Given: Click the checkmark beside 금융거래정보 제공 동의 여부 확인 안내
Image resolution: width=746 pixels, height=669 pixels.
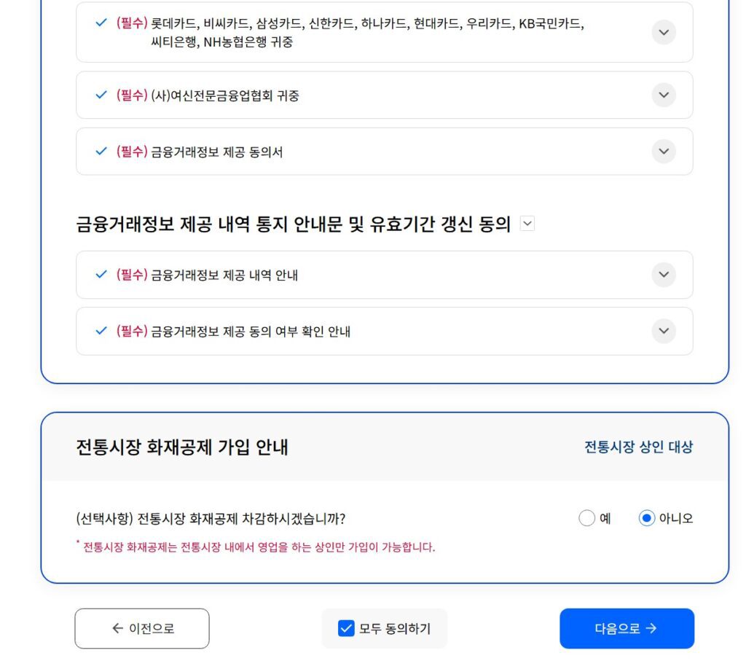Looking at the screenshot, I should tap(100, 331).
